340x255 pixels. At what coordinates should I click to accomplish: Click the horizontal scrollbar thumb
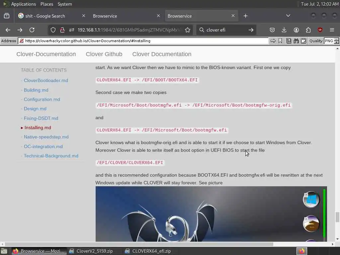point(139,244)
